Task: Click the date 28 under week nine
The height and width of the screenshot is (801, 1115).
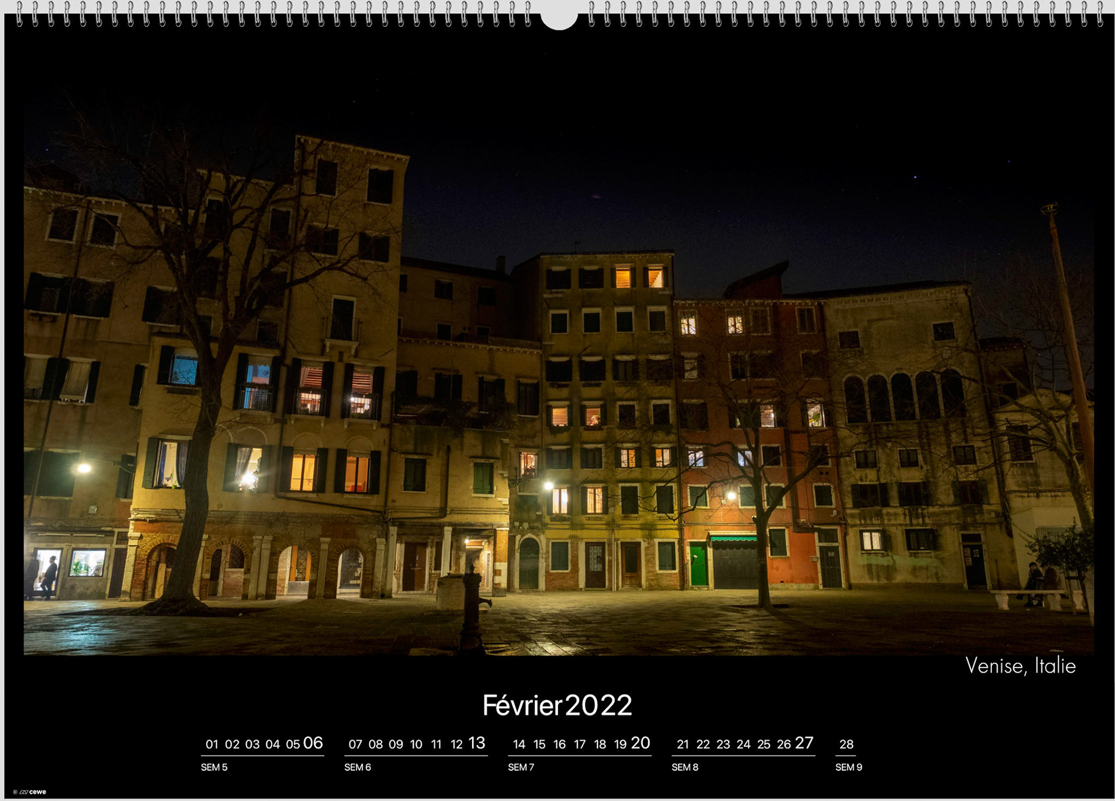Action: (846, 744)
